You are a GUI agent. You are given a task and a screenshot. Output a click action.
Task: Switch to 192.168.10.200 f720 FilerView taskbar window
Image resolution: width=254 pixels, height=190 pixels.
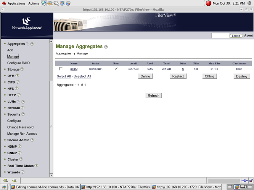(186, 187)
